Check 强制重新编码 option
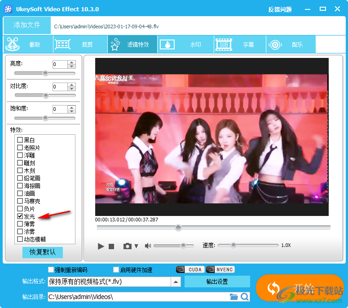 point(51,269)
